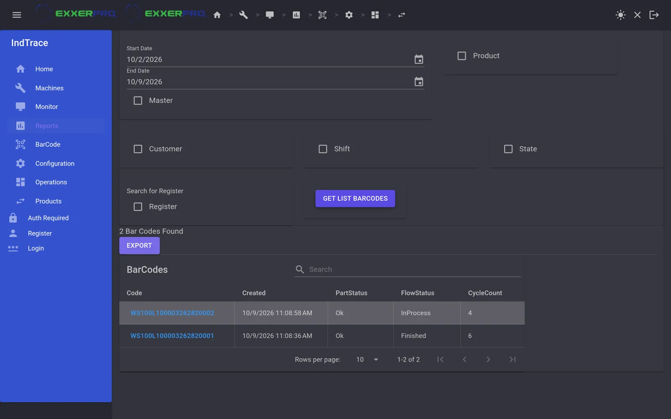Screen dimensions: 671x419
Task: Click the home icon in top breadcrumb
Action: 217,15
